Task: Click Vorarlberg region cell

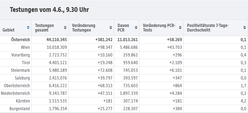Action: (x=21, y=55)
